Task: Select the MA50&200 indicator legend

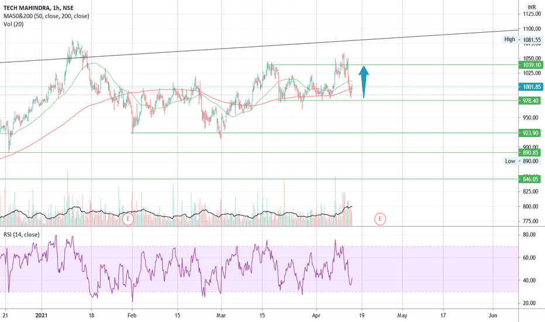Action: (46, 16)
